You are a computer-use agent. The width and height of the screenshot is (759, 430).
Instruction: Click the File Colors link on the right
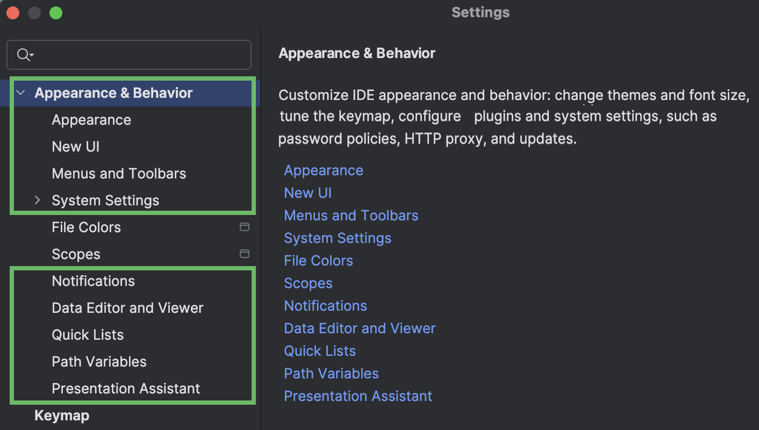click(x=318, y=260)
